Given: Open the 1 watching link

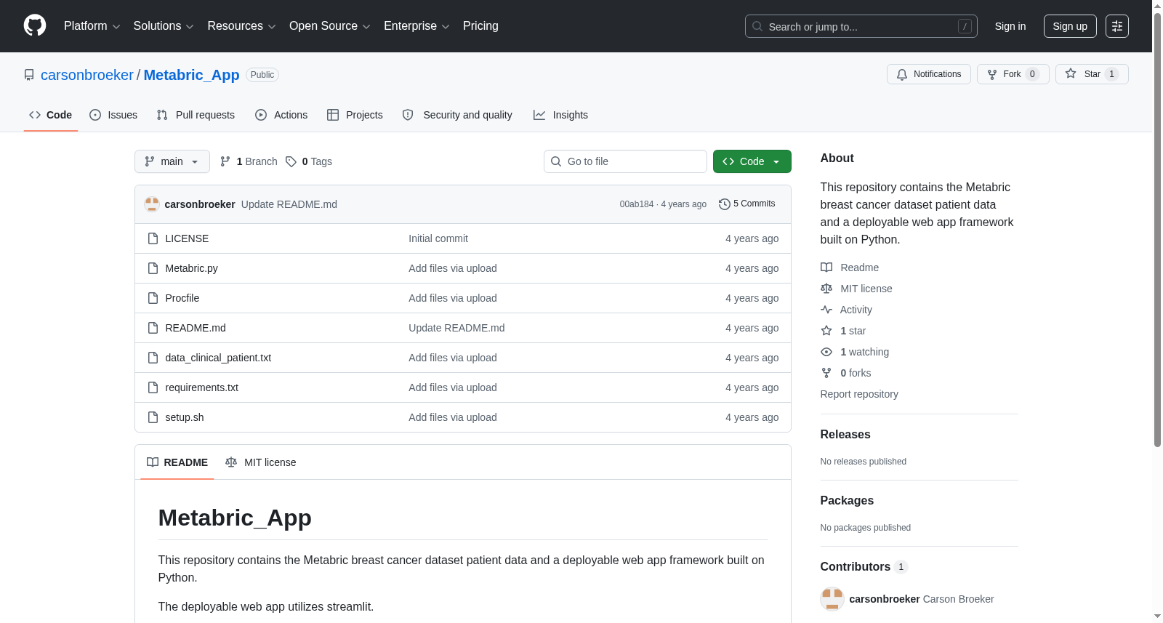Looking at the screenshot, I should 864,352.
